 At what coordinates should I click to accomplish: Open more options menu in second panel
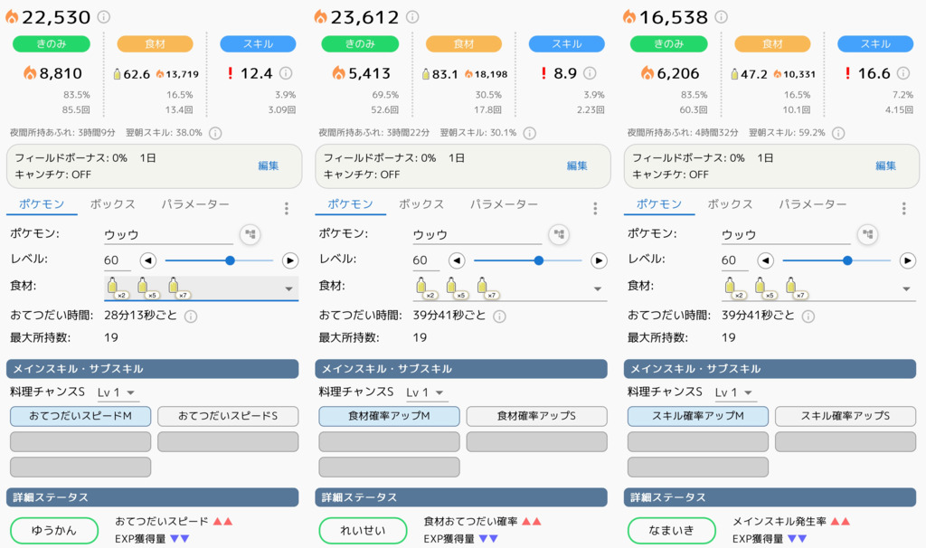[595, 208]
